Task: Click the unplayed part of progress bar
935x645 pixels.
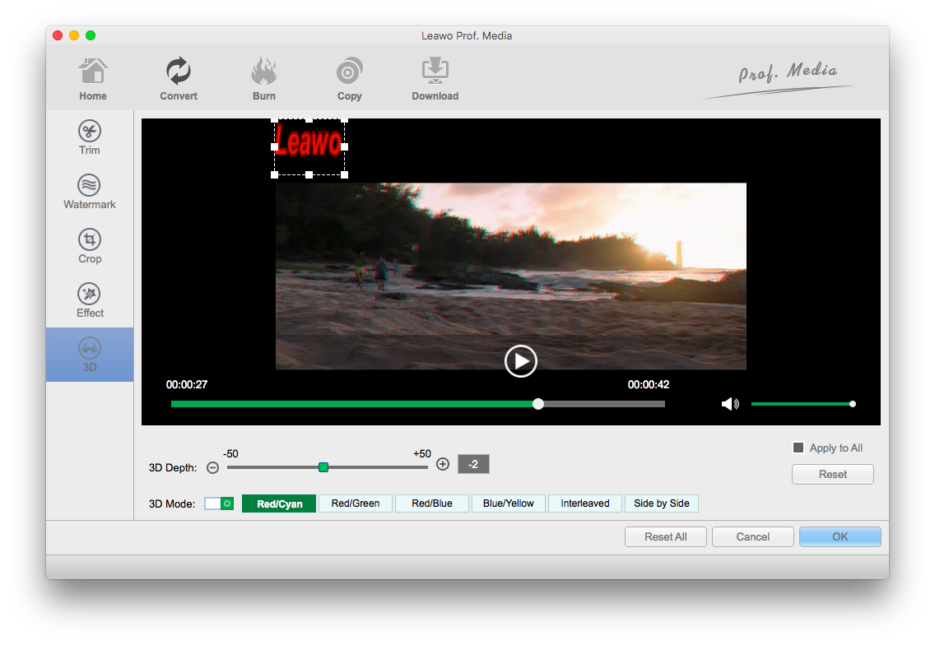Action: click(604, 404)
